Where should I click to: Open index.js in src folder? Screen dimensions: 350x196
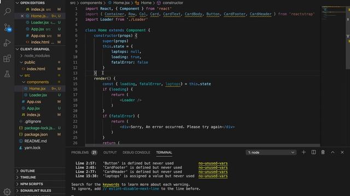click(40, 115)
